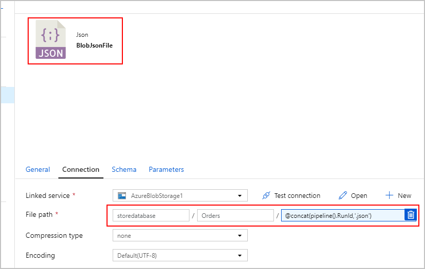Click the trash icon beside file name

tap(411, 215)
